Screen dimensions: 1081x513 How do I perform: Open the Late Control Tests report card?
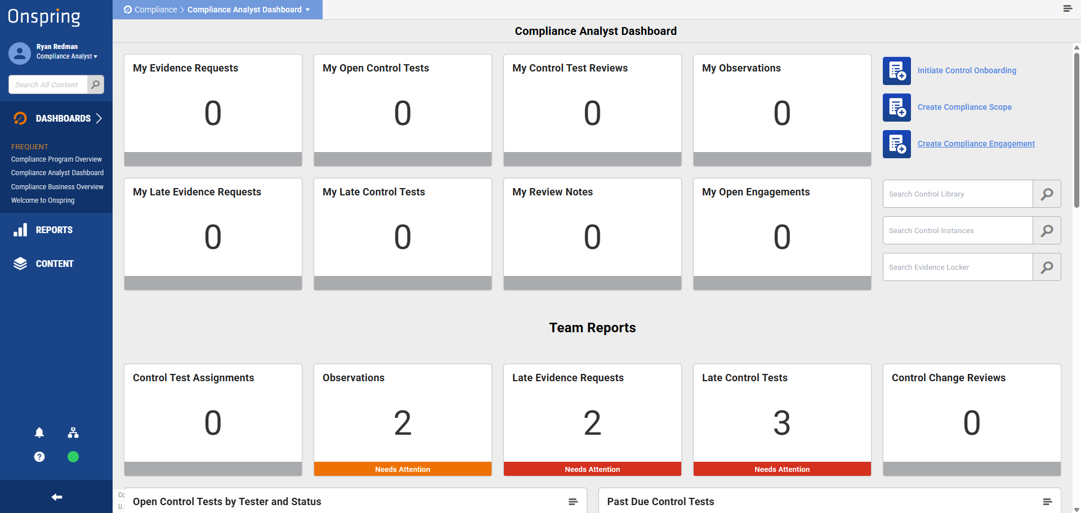782,420
